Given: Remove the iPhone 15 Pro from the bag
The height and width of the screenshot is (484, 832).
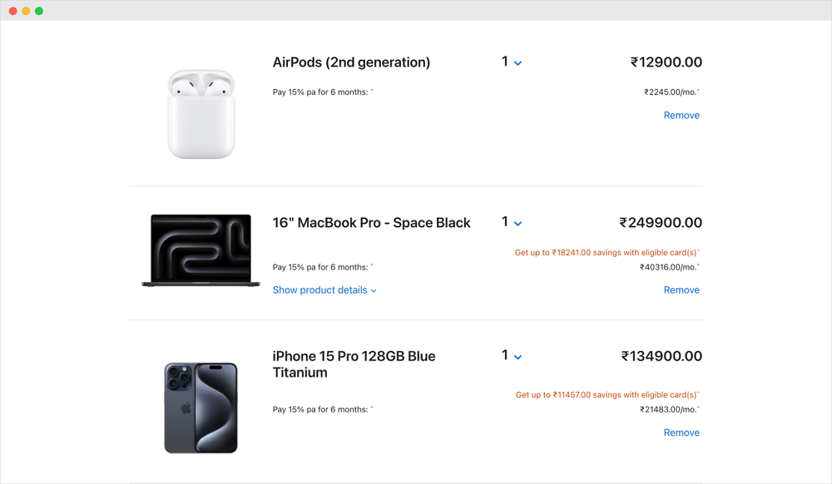Looking at the screenshot, I should [681, 432].
